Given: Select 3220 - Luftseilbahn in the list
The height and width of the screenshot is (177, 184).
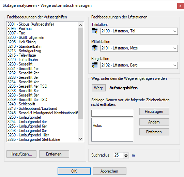Looking at the screenshot, I should point(23,60).
